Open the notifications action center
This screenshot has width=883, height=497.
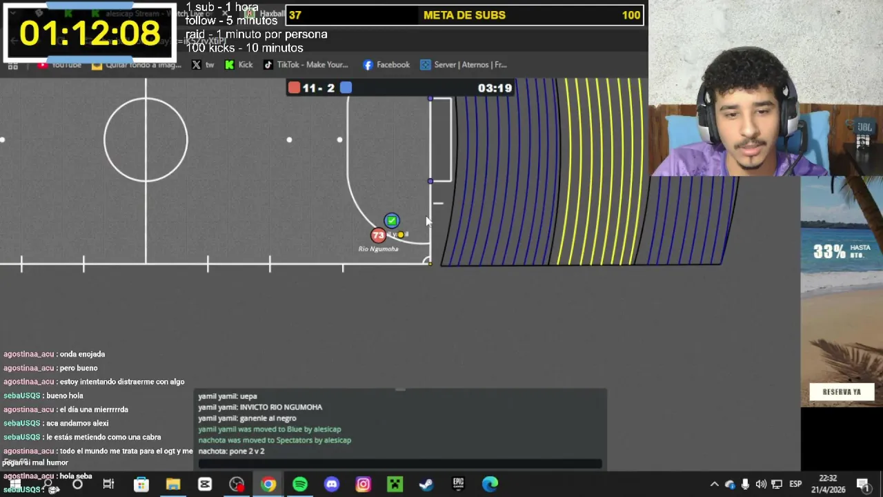pos(862,485)
